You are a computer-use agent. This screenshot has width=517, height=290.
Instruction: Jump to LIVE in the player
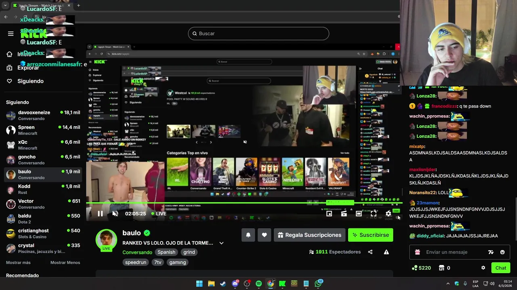tap(159, 213)
